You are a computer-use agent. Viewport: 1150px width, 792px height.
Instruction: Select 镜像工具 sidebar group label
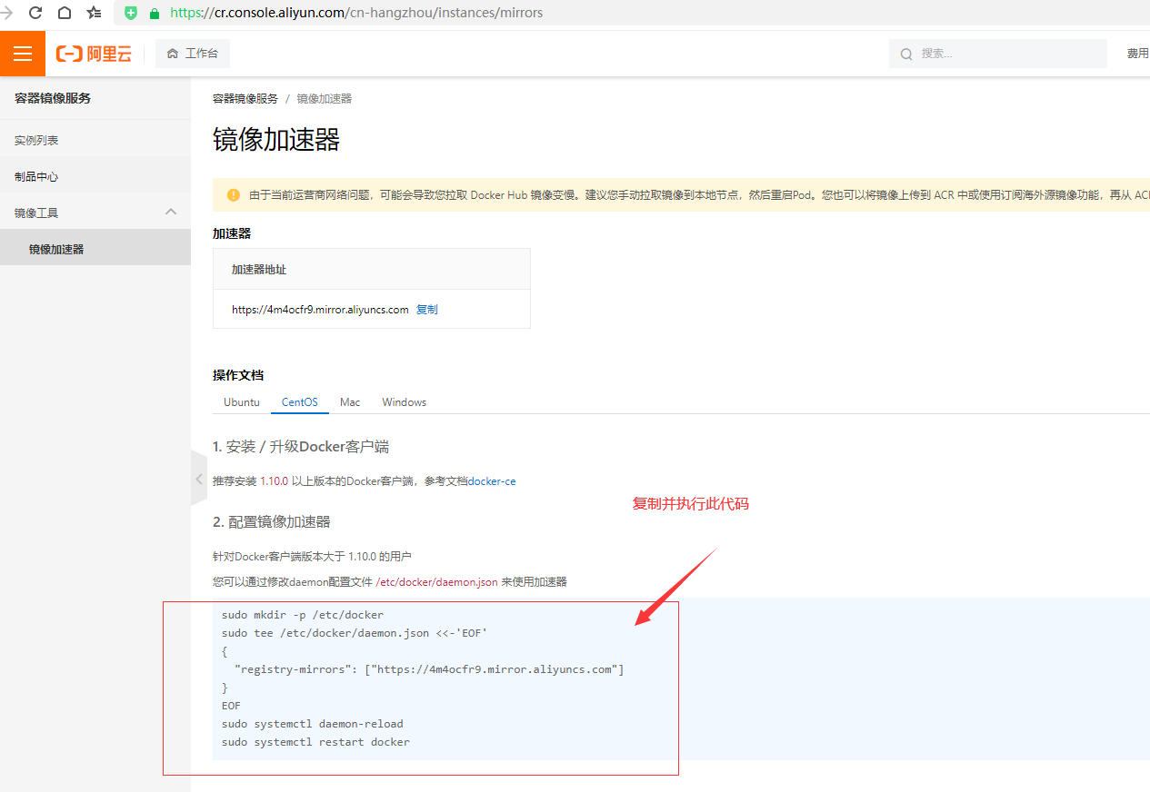[36, 213]
